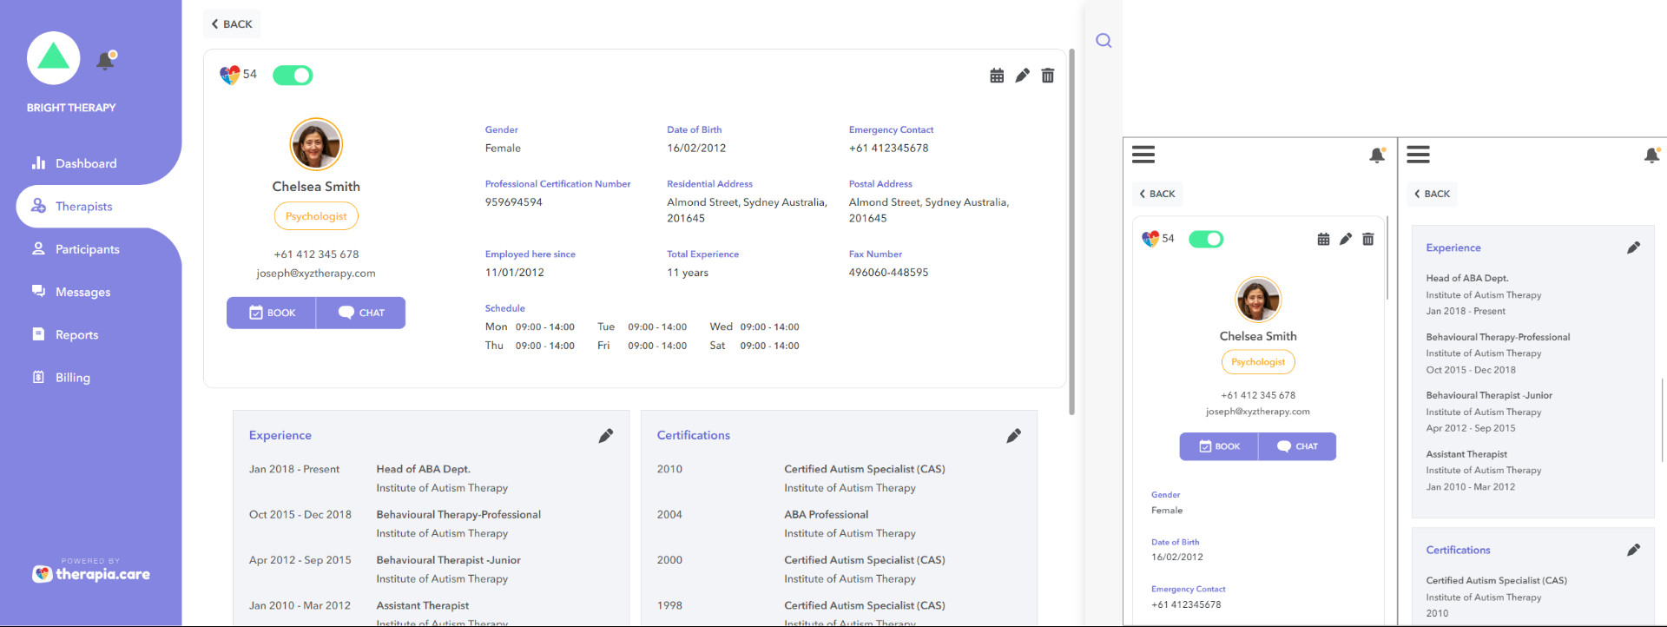
Task: Open the Participants menu item
Action: click(87, 249)
